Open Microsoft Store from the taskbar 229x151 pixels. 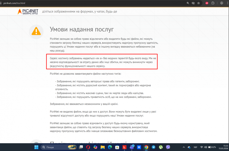tap(117, 147)
